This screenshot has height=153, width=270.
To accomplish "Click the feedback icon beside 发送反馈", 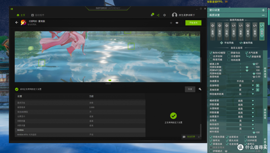I will tap(184, 137).
